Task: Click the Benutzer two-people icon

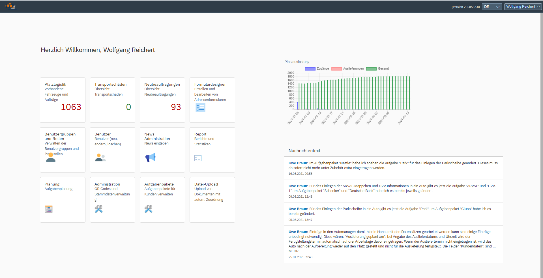Action: tap(100, 158)
